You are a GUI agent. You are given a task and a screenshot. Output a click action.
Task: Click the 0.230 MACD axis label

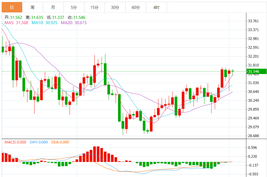(252, 157)
